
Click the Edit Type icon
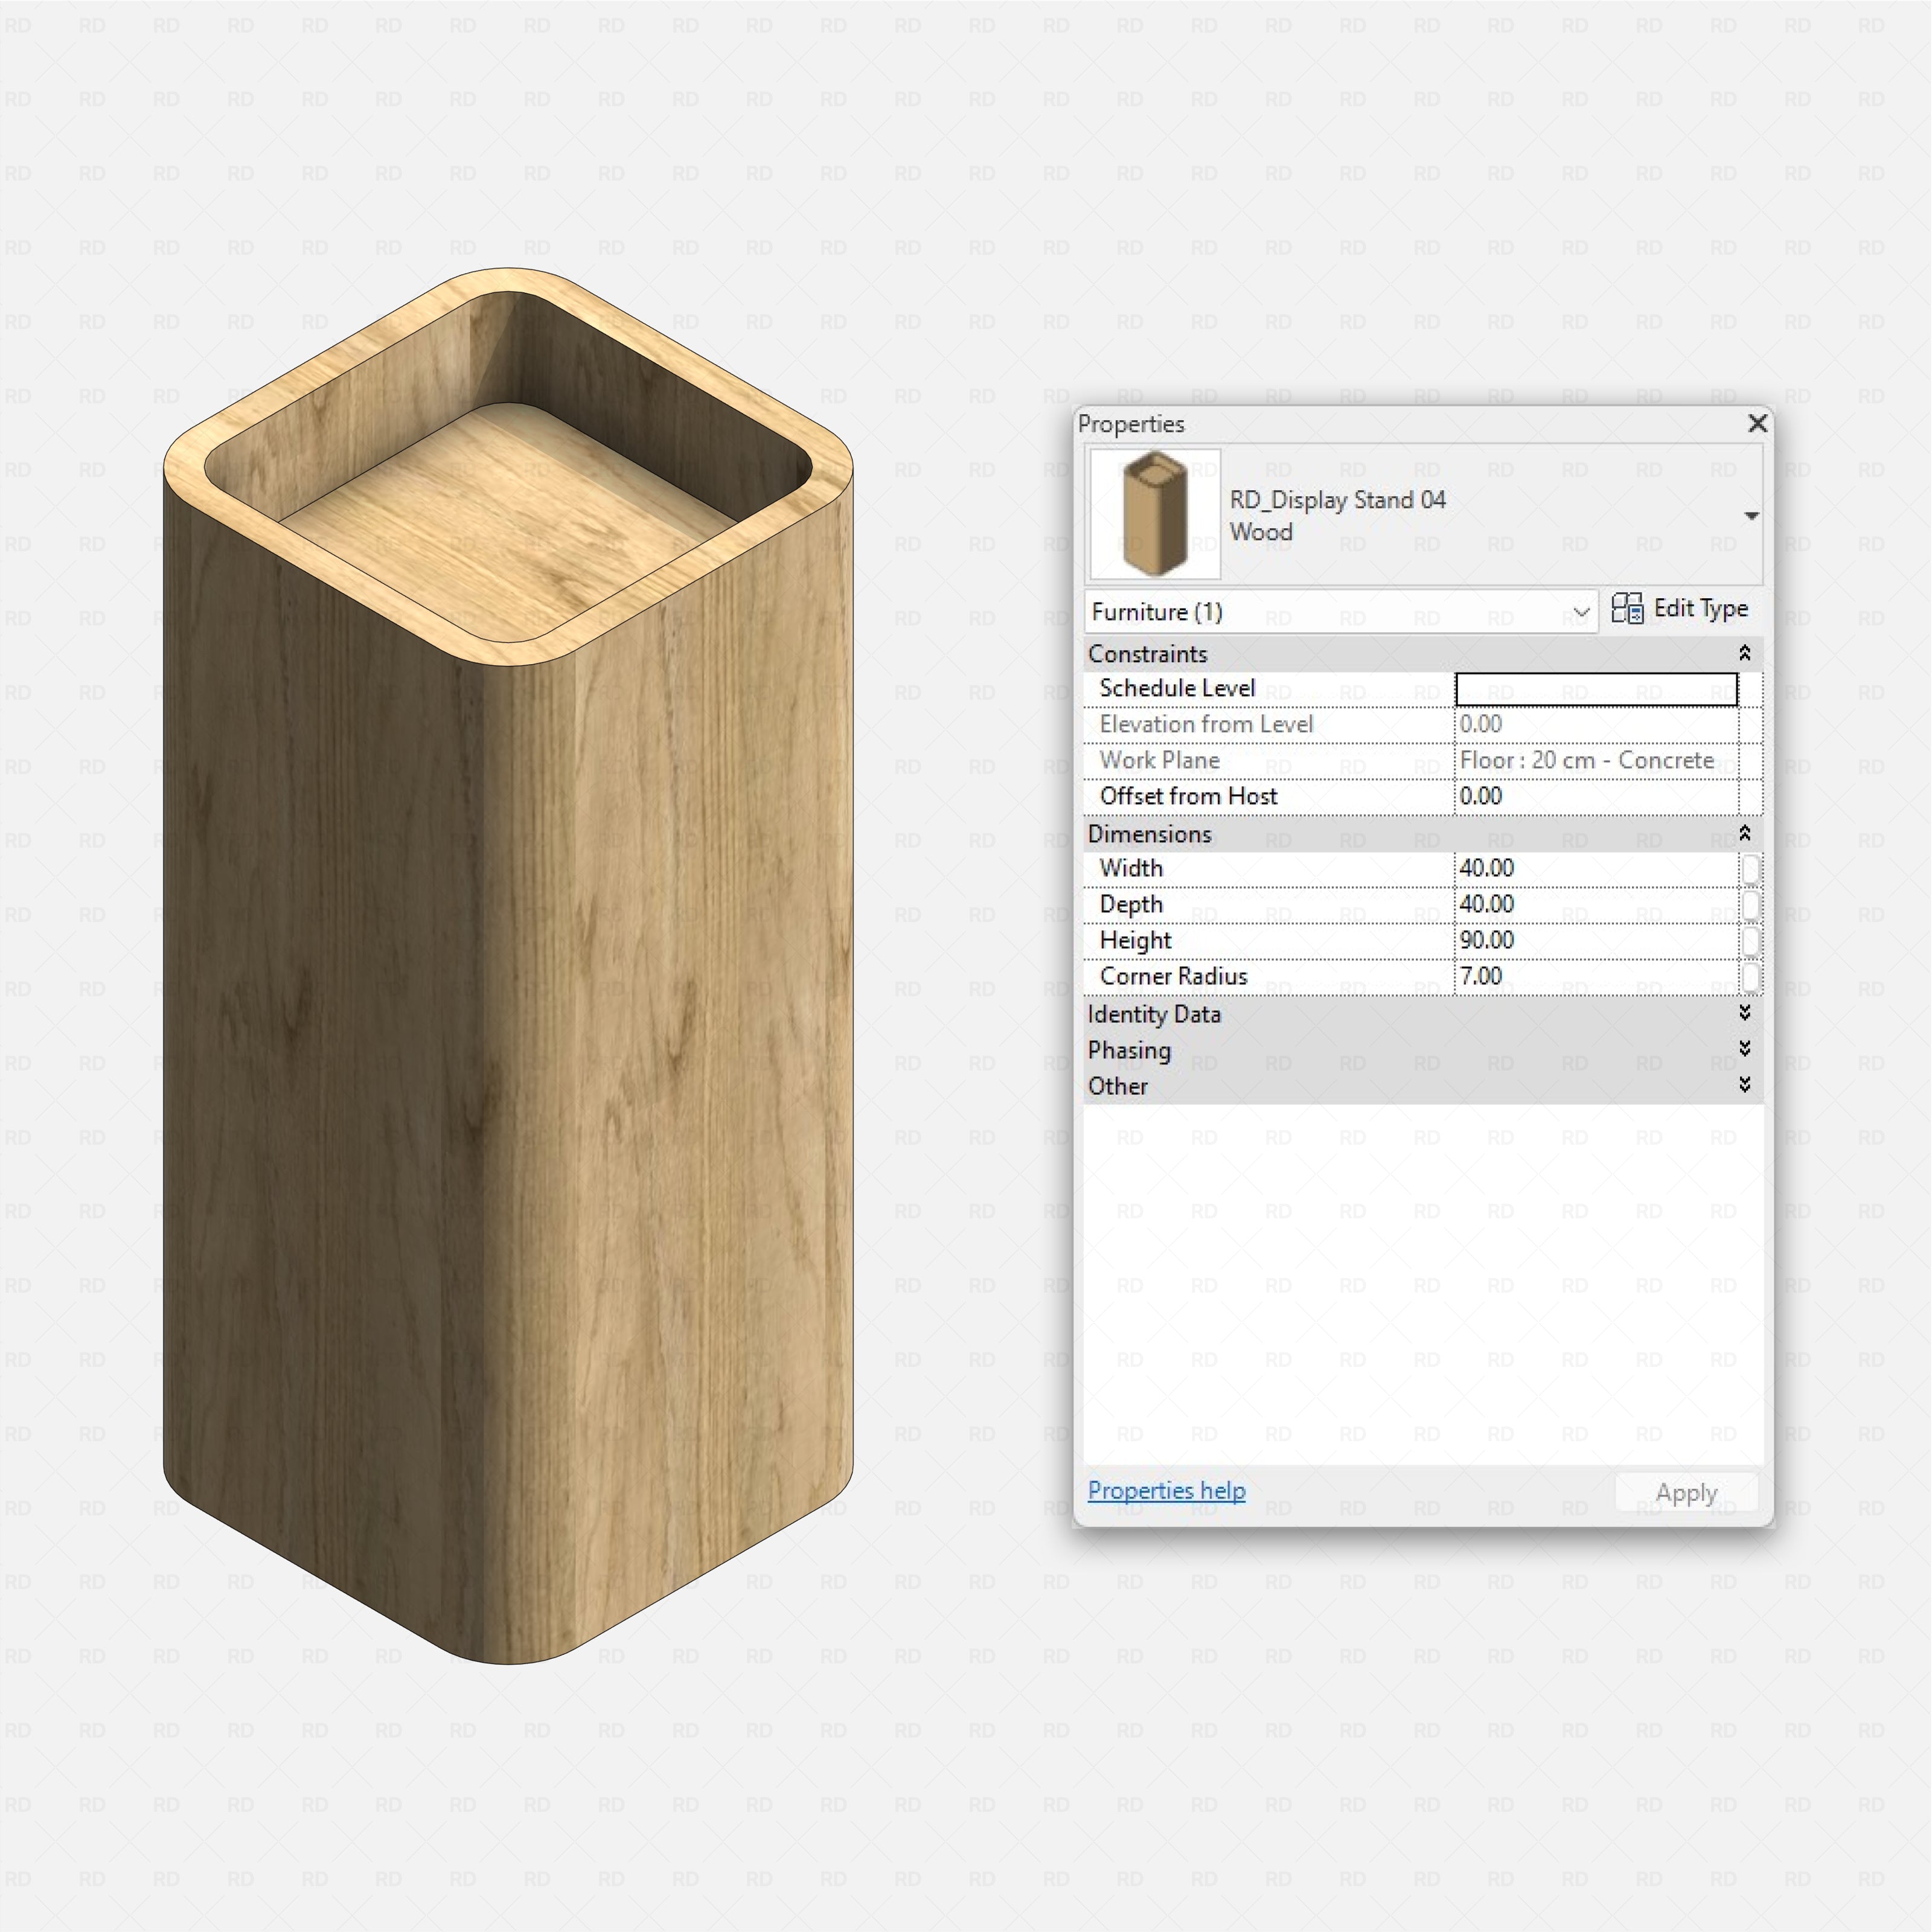pos(1627,609)
